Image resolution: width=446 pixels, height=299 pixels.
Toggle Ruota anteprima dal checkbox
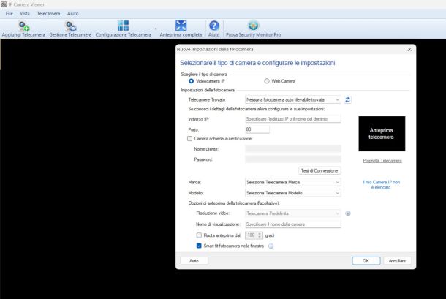point(199,235)
